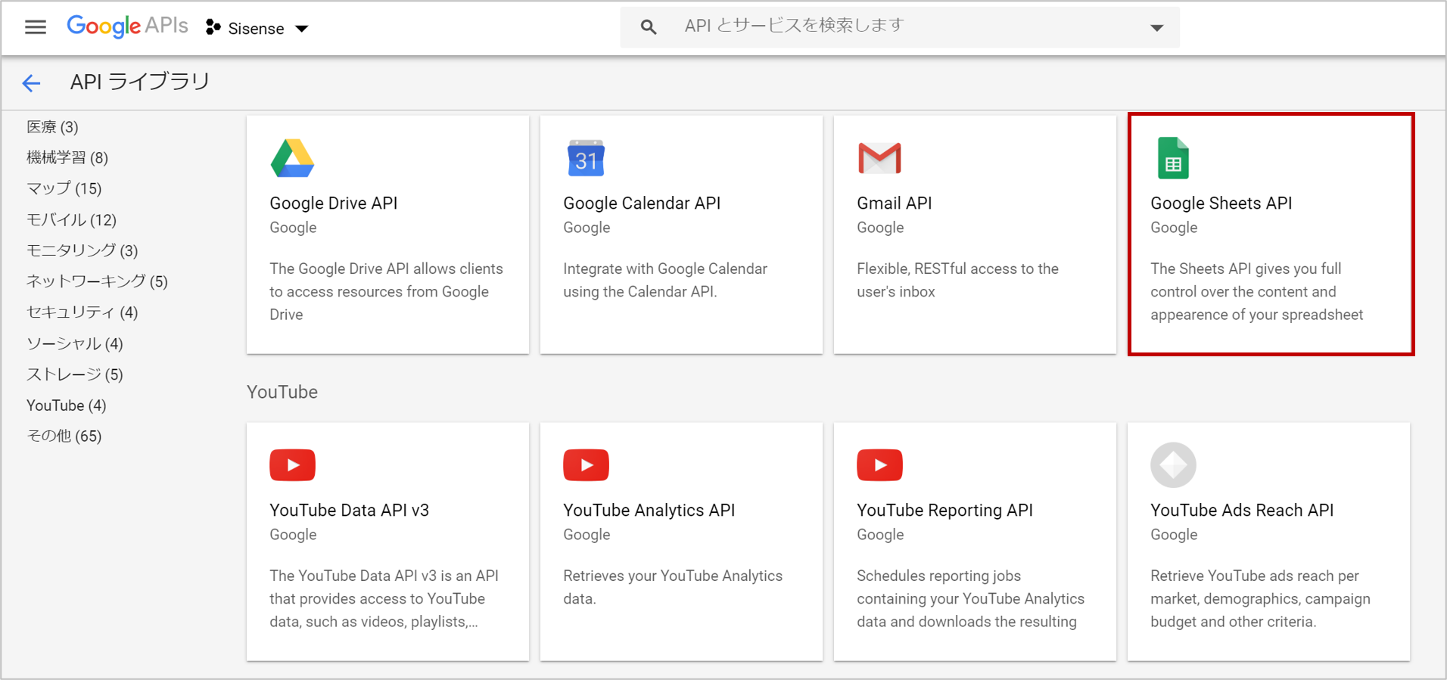This screenshot has height=680, width=1447.
Task: Filter by マップ (15) category
Action: click(x=64, y=188)
